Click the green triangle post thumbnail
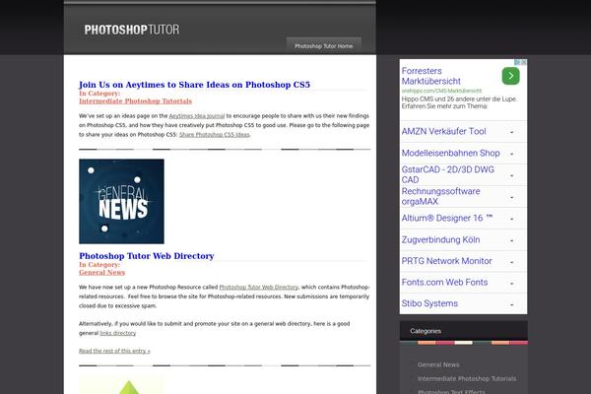The width and height of the screenshot is (591, 394). 121,385
